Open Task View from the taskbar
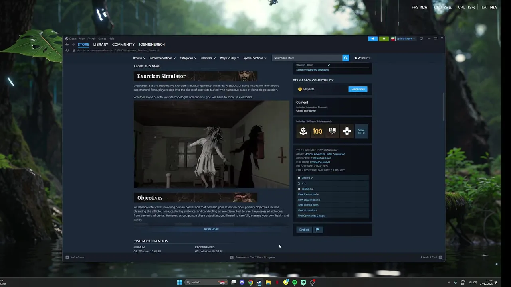 233,282
